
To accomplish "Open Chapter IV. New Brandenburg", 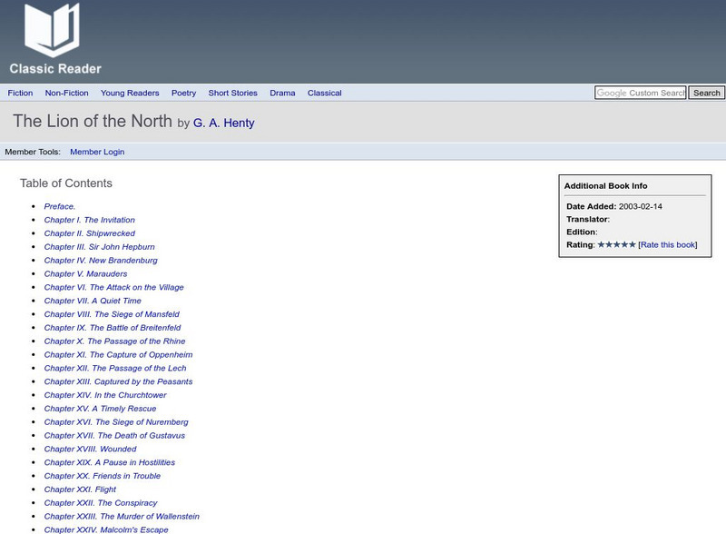I will click(x=101, y=260).
